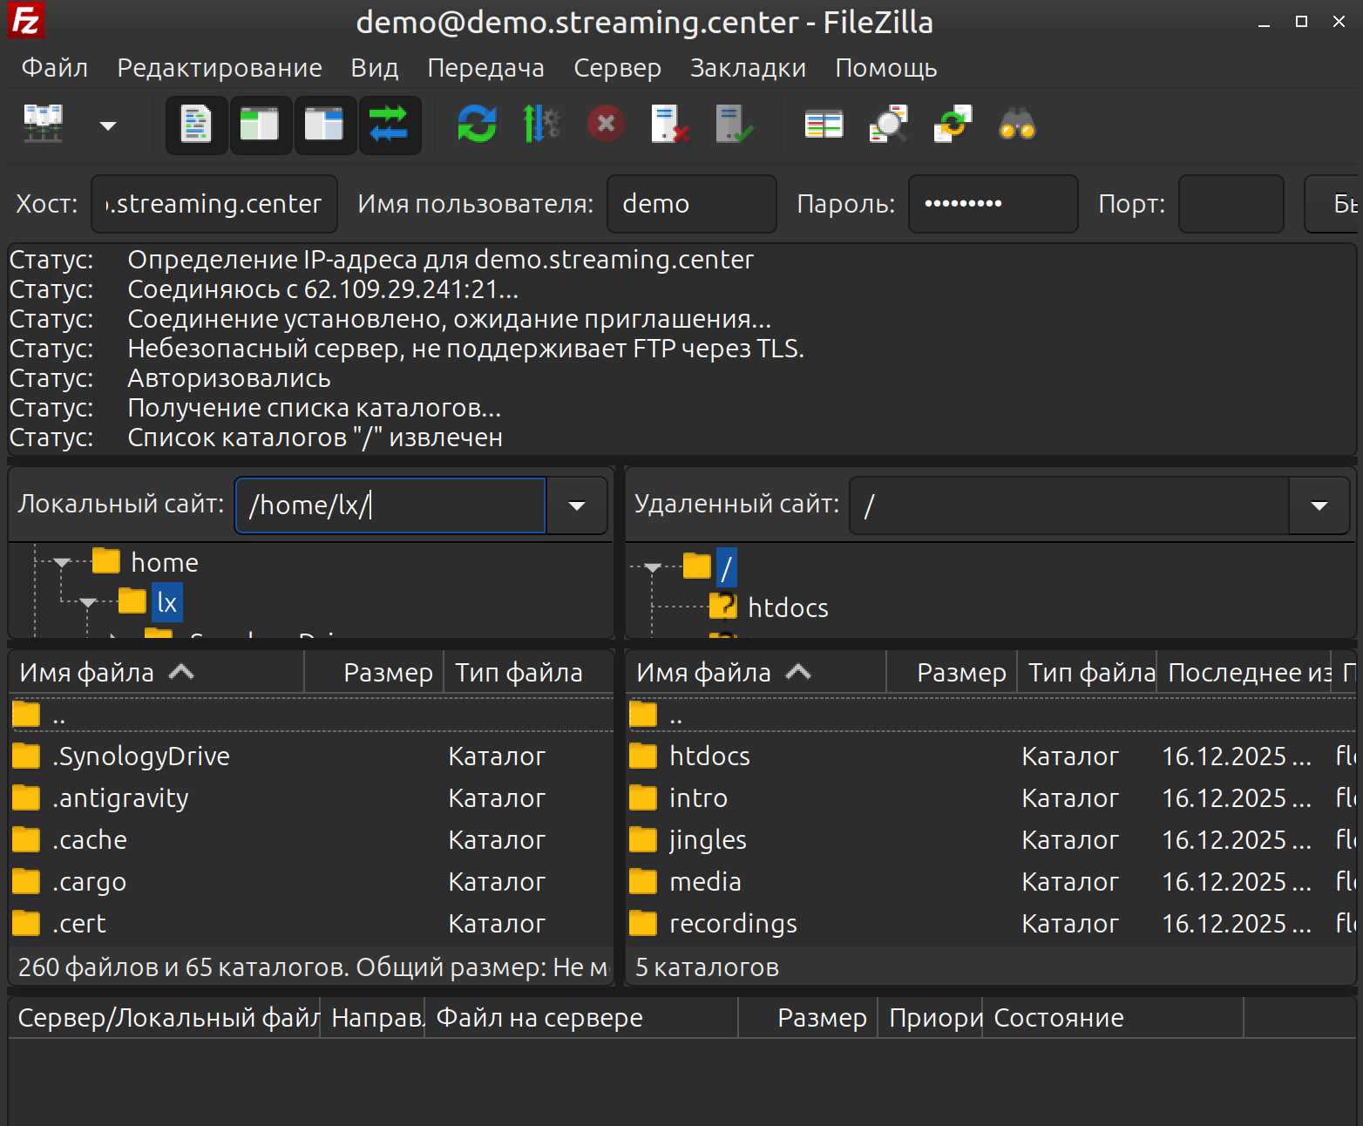Click the Reconnect to last server icon
Screen dimensions: 1363x1126
pyautogui.click(x=734, y=125)
